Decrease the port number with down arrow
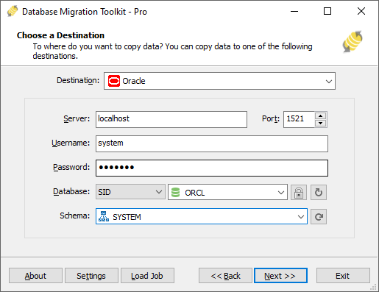 pos(320,123)
